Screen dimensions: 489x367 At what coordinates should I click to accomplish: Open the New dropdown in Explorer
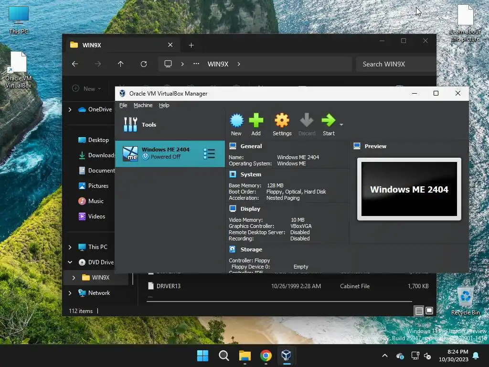click(87, 88)
